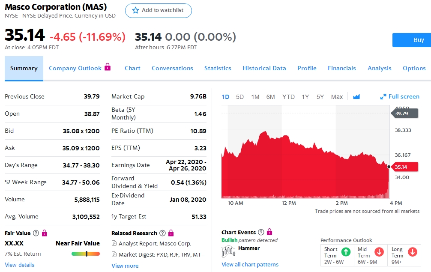Set chart range to YTD

(288, 97)
